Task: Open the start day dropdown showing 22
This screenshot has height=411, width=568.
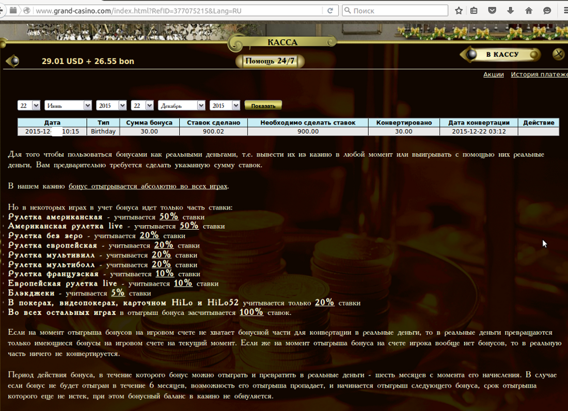Action: coord(29,105)
